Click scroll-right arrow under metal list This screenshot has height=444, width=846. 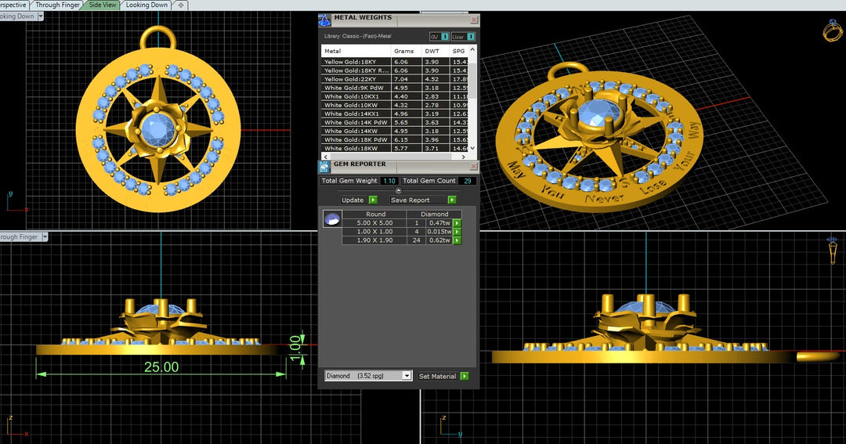[464, 157]
